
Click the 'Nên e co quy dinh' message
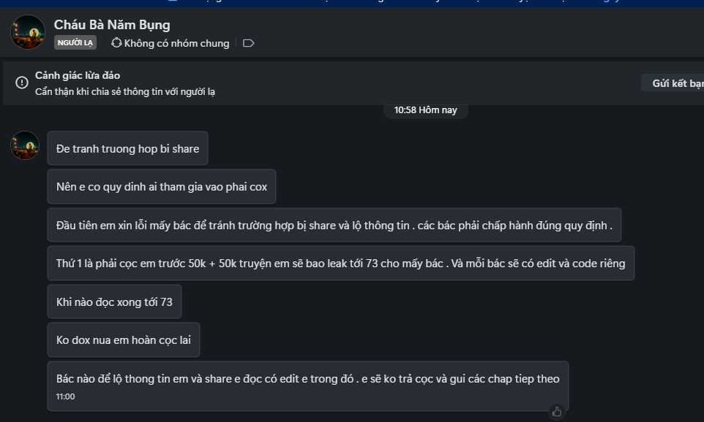161,187
